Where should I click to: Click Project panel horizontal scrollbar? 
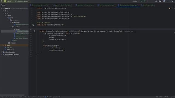pos(12,95)
